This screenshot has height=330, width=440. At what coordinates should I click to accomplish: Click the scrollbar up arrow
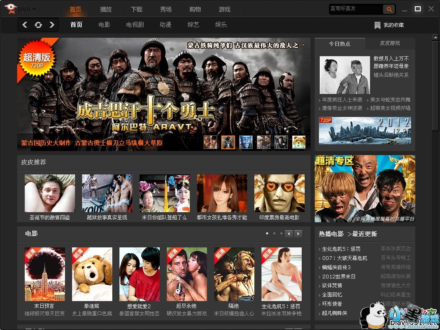(435, 37)
